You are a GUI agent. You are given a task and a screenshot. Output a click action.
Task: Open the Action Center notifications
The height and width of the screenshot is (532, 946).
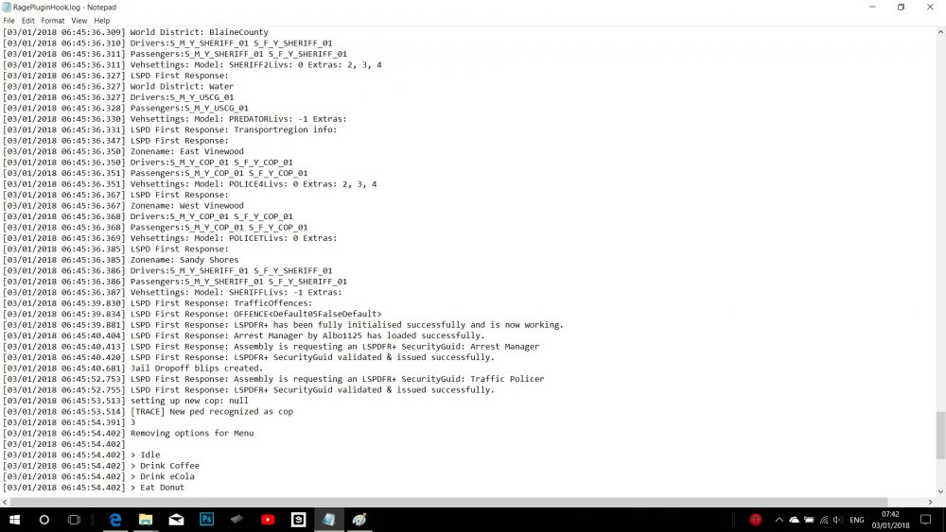click(925, 520)
